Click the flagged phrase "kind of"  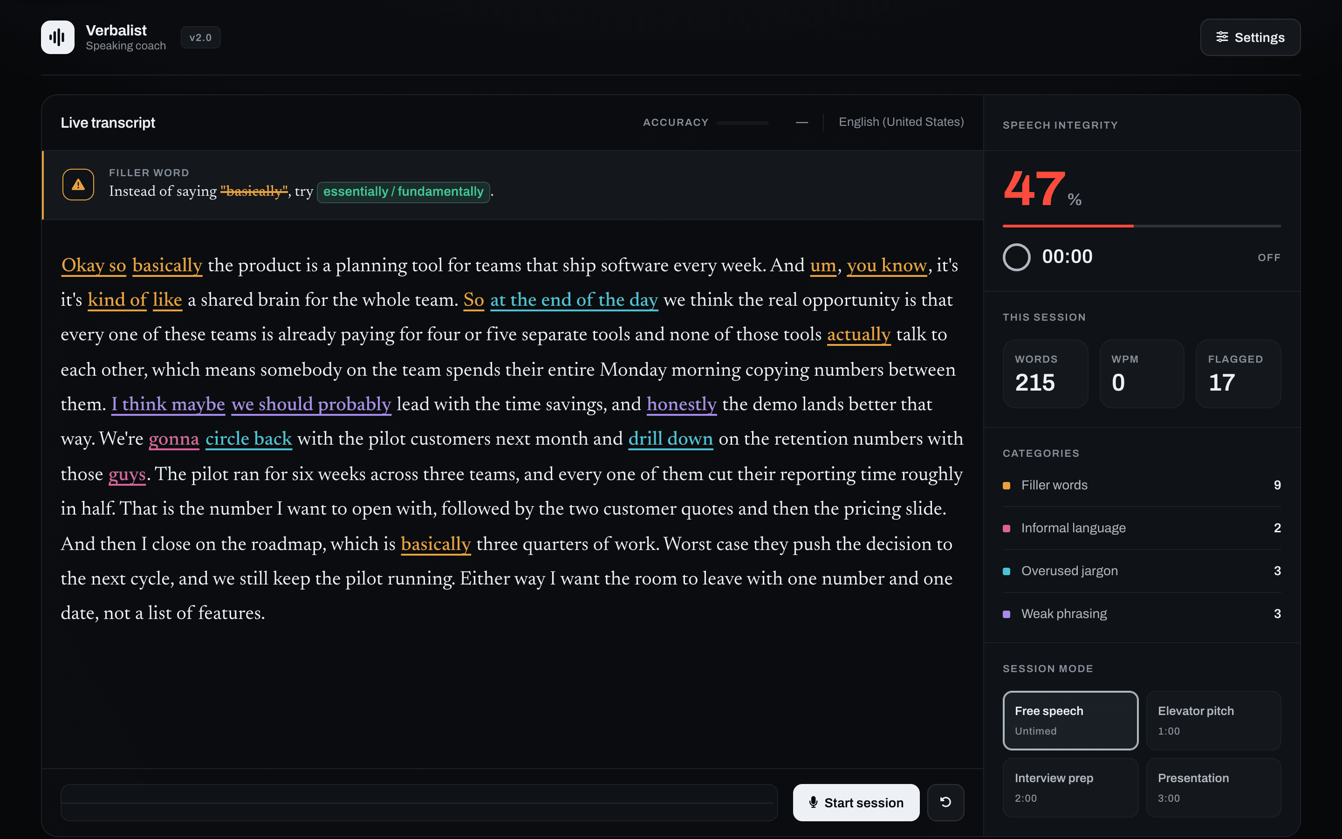click(117, 300)
